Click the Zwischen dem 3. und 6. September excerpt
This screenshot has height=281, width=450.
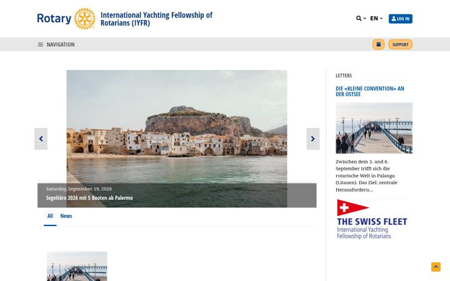pos(366,175)
